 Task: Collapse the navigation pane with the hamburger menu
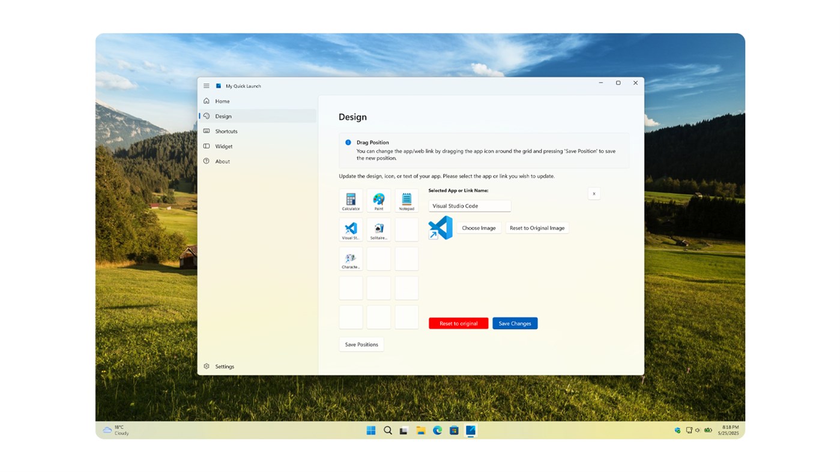coord(206,85)
